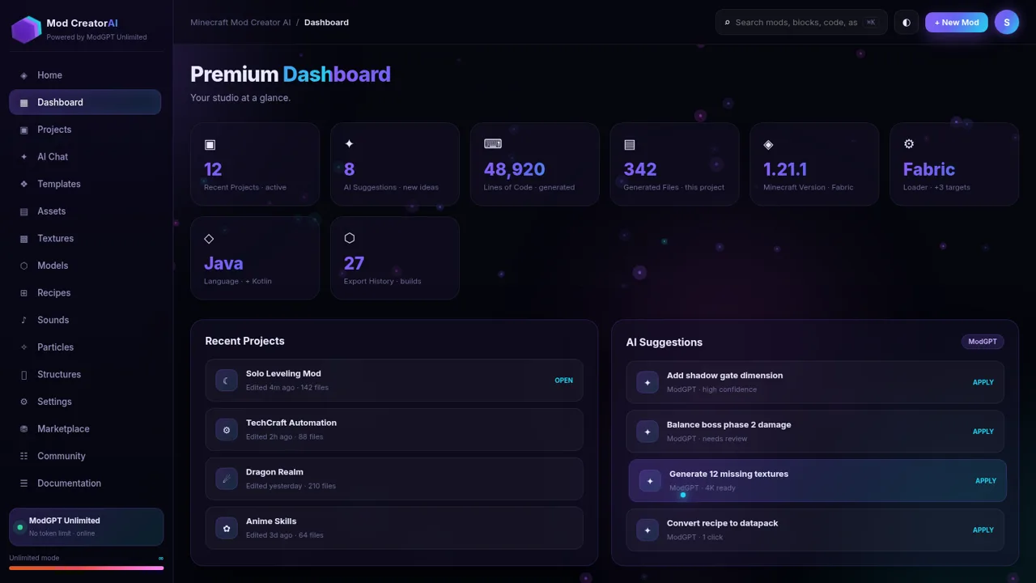Screen dimensions: 1036x583
Task: Click the Dragon Realm project icon
Action: point(227,479)
